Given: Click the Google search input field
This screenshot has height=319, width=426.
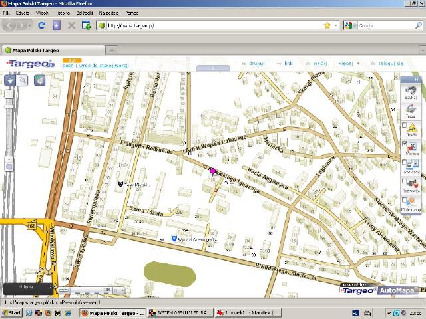Looking at the screenshot, I should (386, 25).
